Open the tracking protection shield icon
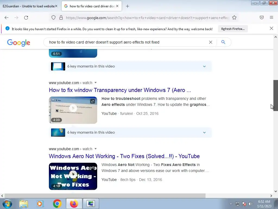 pos(53,18)
